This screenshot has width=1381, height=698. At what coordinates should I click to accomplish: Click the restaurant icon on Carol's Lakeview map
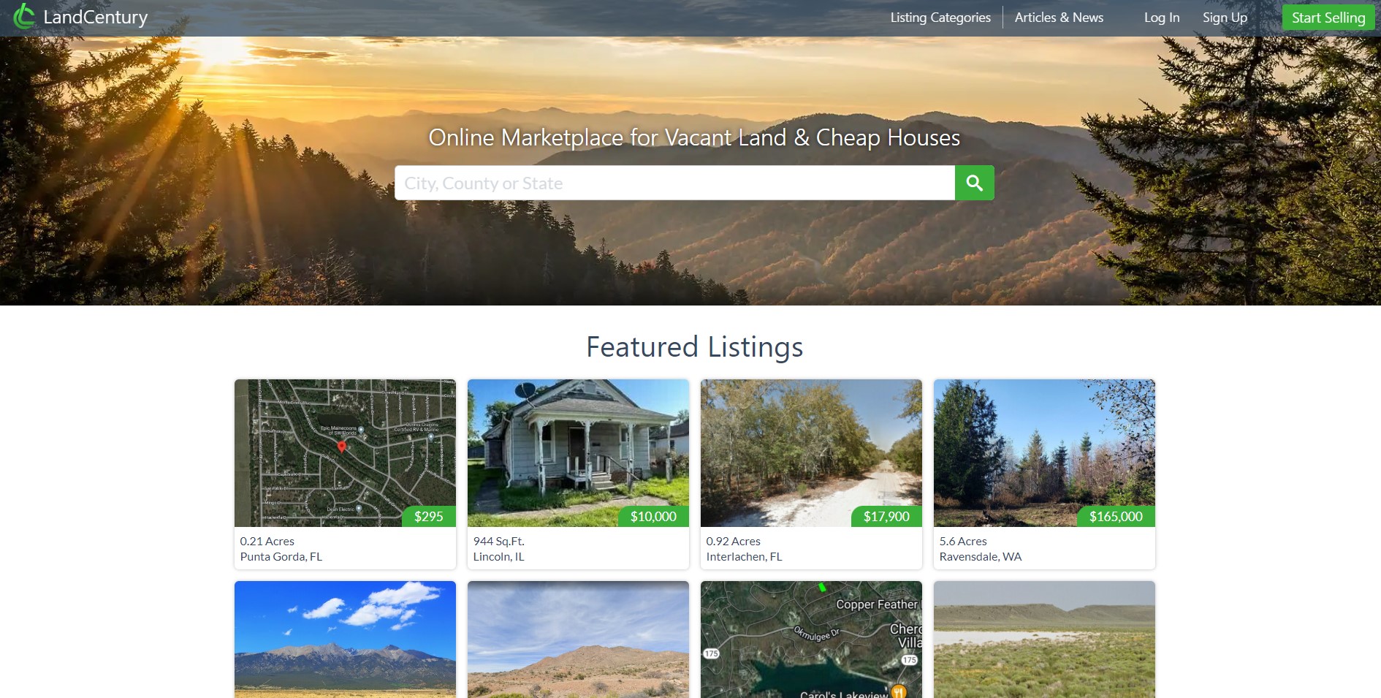[x=899, y=690]
